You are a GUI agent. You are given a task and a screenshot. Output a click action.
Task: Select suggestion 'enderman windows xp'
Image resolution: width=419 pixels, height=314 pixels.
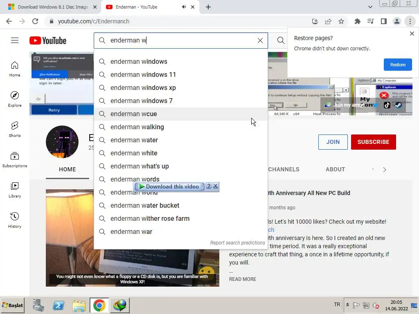click(180, 87)
